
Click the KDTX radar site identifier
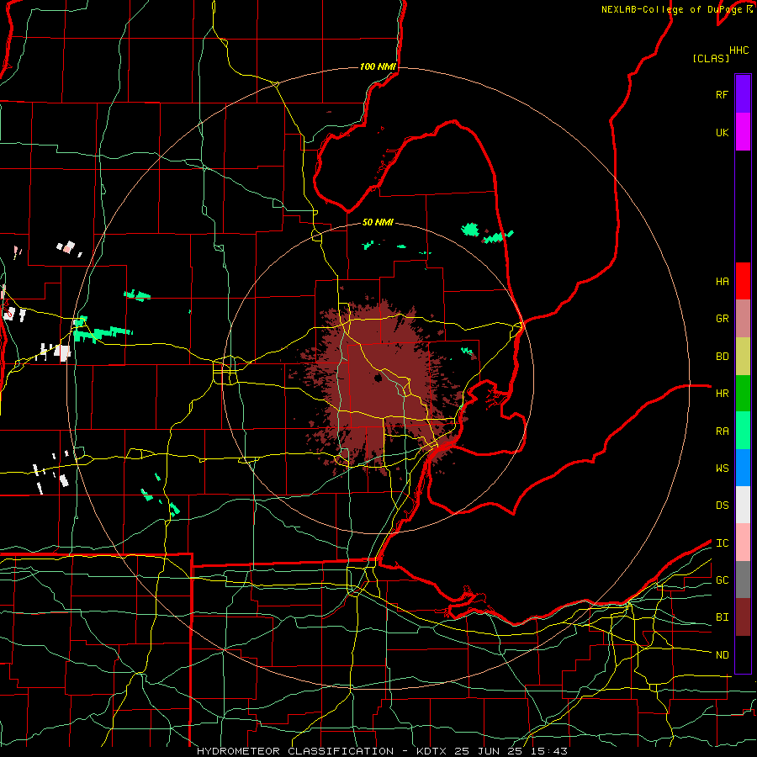(x=431, y=751)
